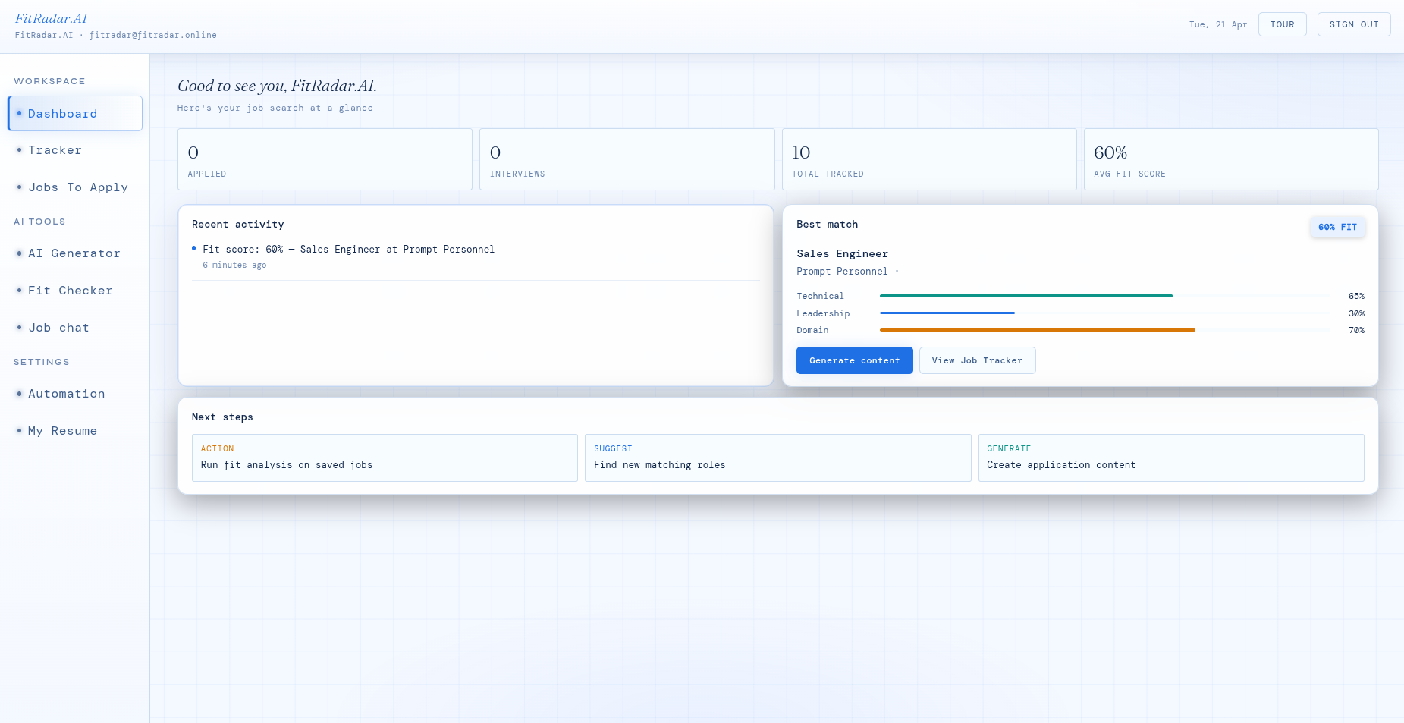Image resolution: width=1404 pixels, height=723 pixels.
Task: Click the Recent activity heading
Action: click(x=238, y=224)
